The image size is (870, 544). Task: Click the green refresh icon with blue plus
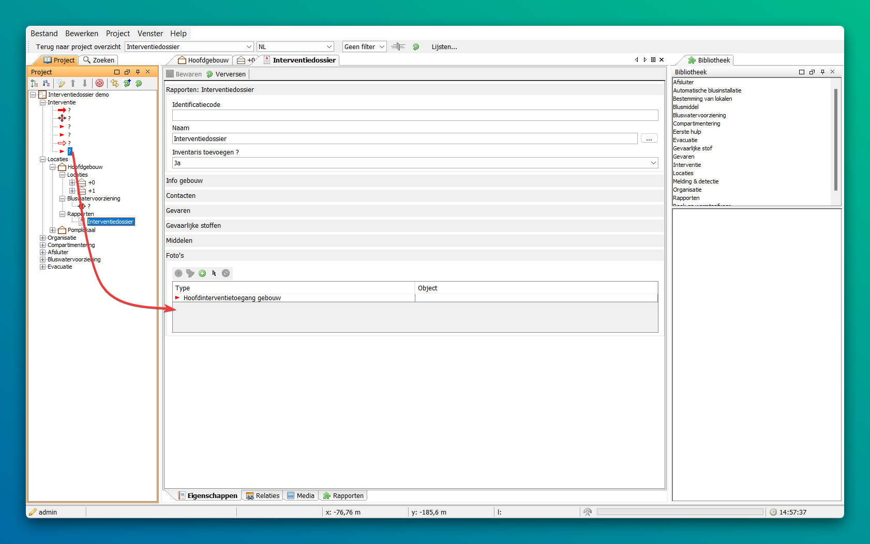click(127, 83)
